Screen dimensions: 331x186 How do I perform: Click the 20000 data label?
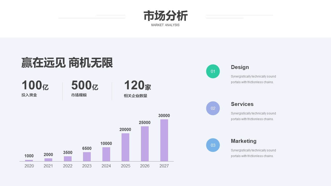click(125, 129)
